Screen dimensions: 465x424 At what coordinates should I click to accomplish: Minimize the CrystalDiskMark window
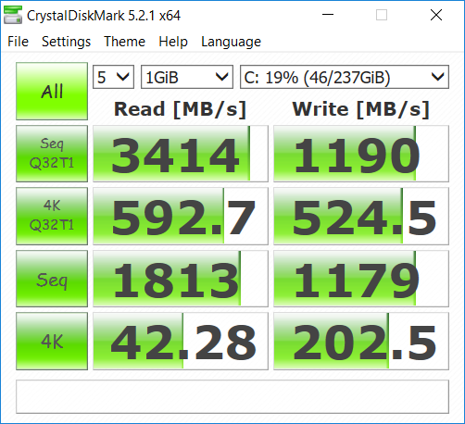(x=328, y=15)
